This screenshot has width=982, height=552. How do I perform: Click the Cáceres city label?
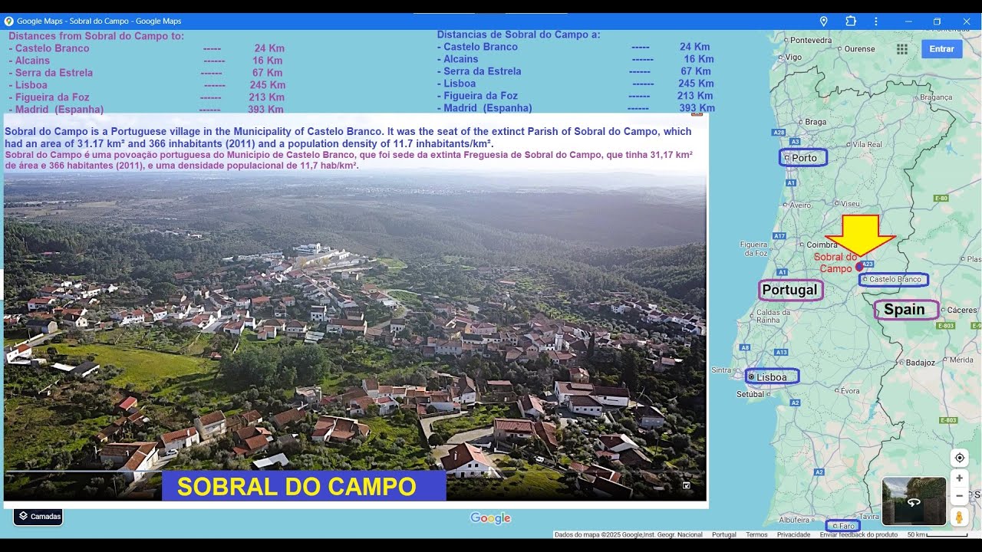click(x=962, y=310)
